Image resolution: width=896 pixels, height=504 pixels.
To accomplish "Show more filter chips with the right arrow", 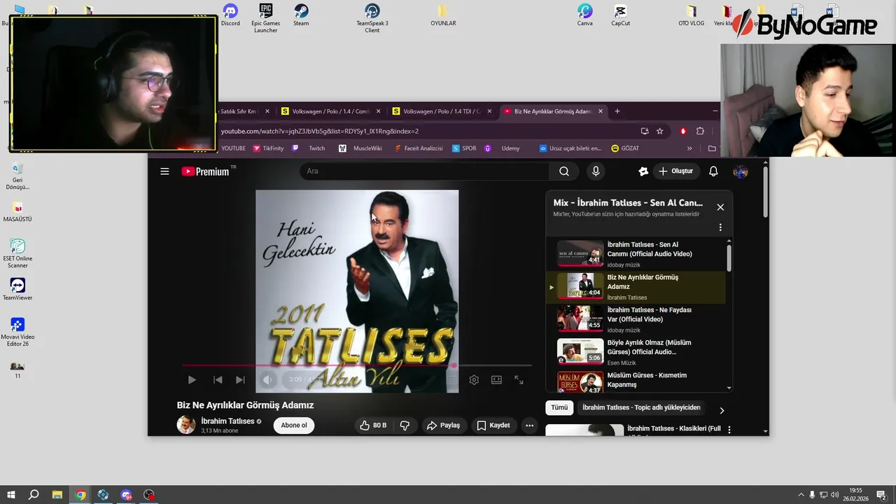I will [722, 410].
